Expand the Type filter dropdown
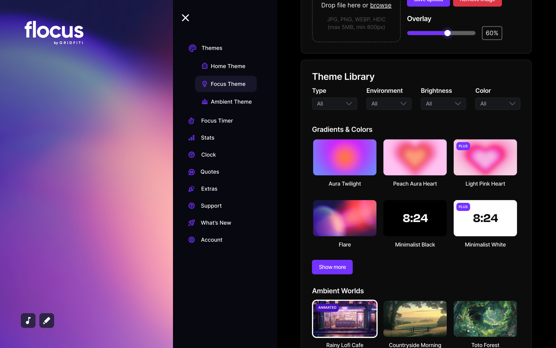 (334, 104)
